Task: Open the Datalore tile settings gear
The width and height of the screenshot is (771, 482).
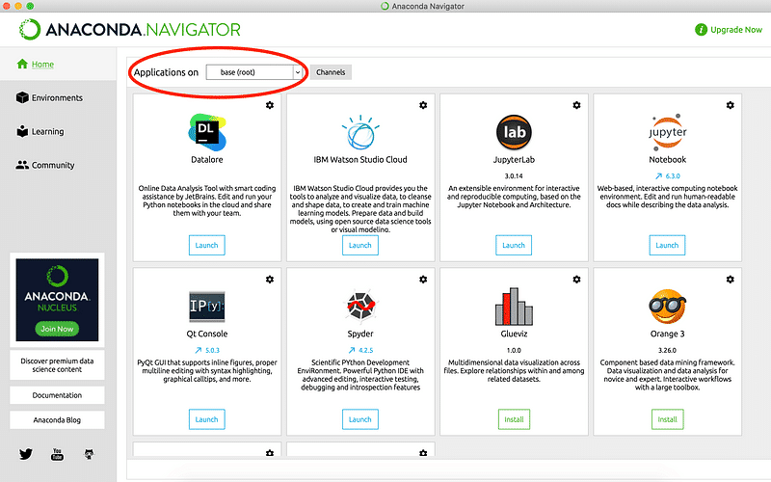Action: pos(269,105)
